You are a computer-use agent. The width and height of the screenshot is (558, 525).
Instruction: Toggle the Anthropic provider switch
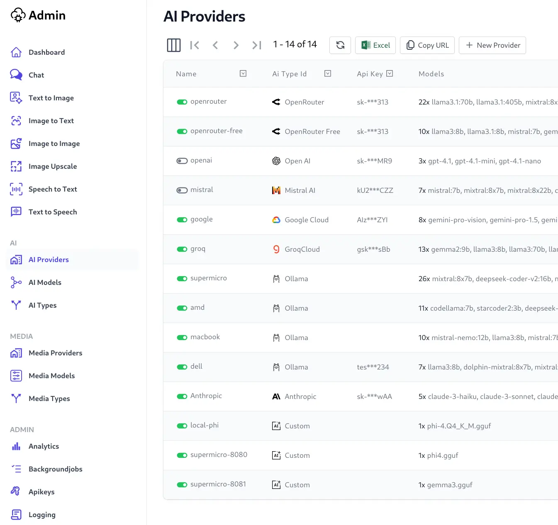[x=182, y=396]
